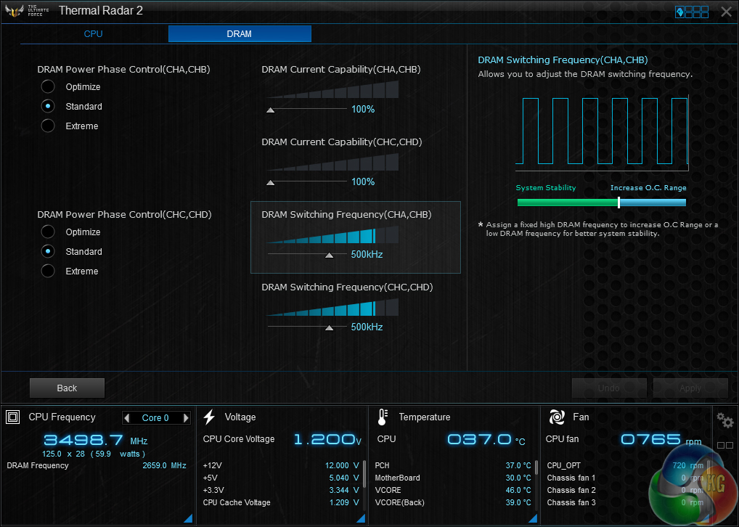Switch to the DRAM tab
This screenshot has height=527, width=739.
point(240,34)
